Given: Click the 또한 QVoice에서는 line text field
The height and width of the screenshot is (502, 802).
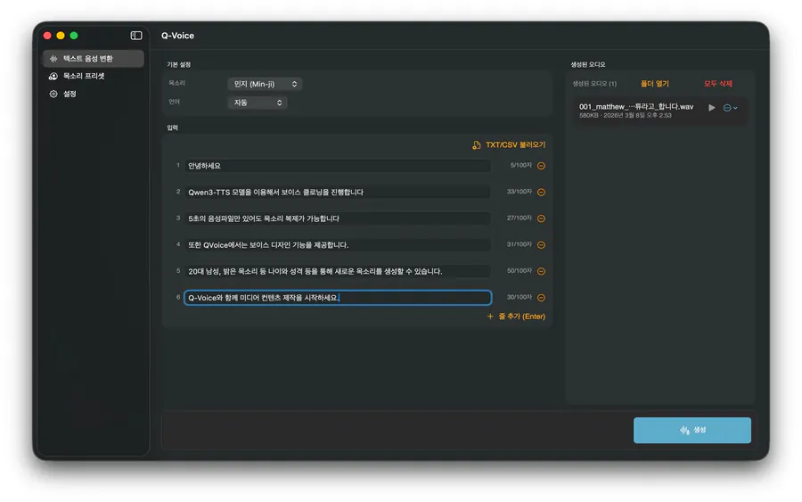Looking at the screenshot, I should (337, 244).
